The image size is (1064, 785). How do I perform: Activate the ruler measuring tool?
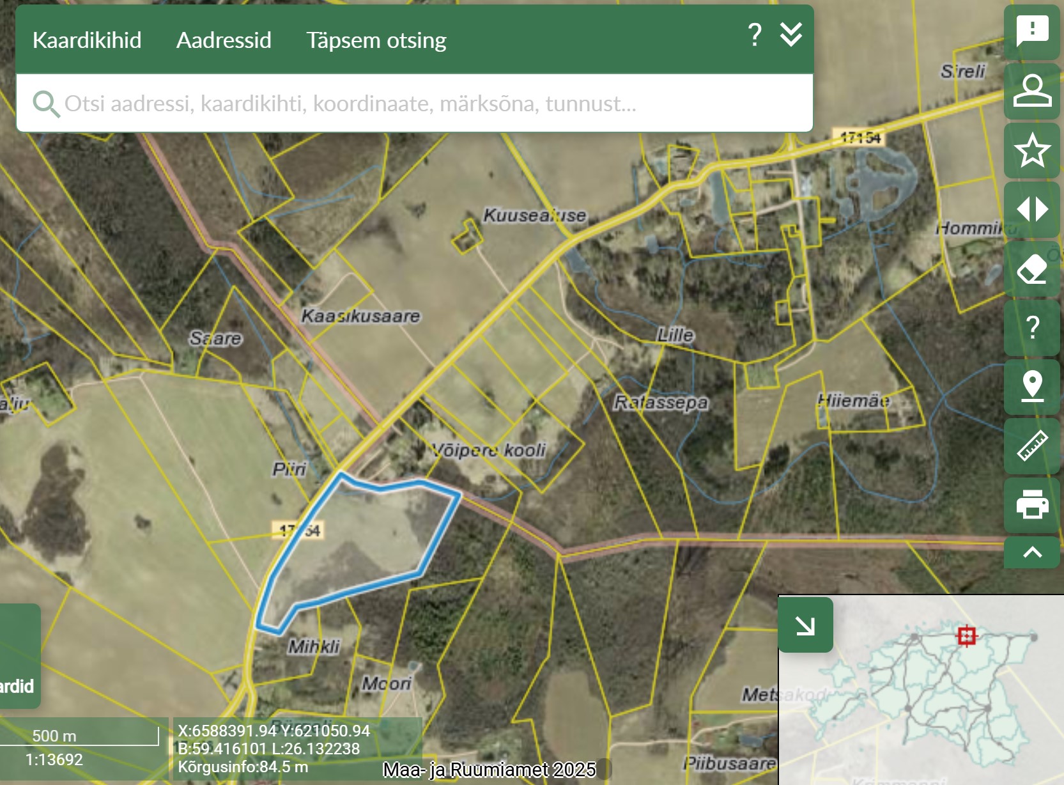tap(1032, 446)
